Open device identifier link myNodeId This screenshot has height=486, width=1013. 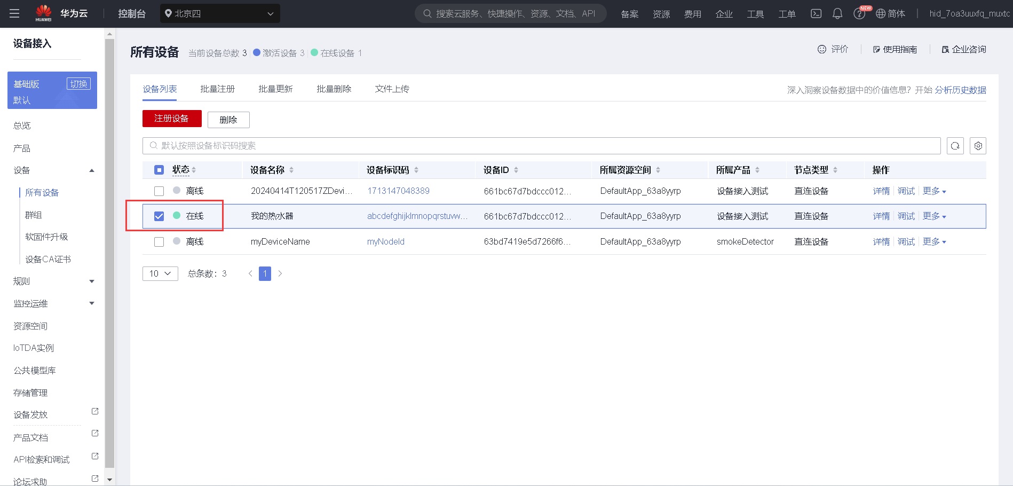pyautogui.click(x=386, y=242)
